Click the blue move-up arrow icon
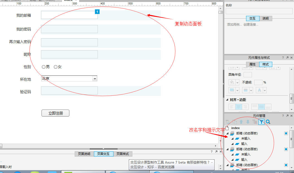Viewport: 294px width, 173px height. (241, 122)
